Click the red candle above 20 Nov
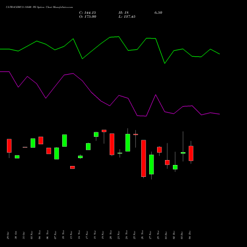The image size is (247, 247). 112,144
